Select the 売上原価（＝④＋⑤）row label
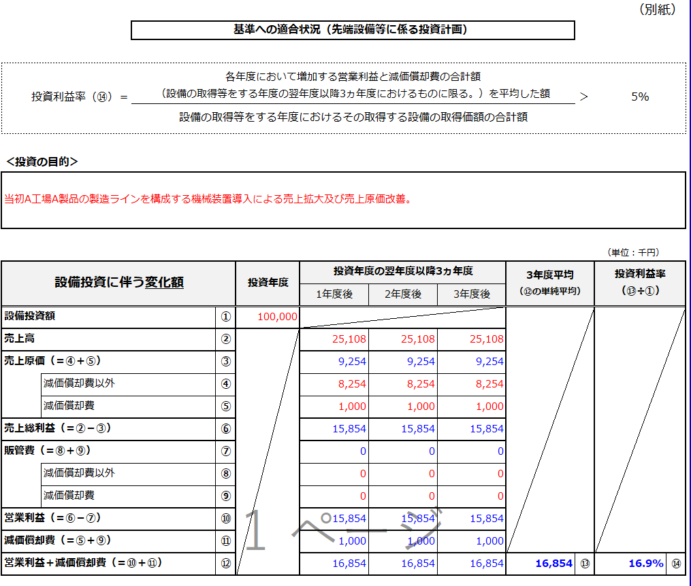Screen dimensions: 691x586 108,362
